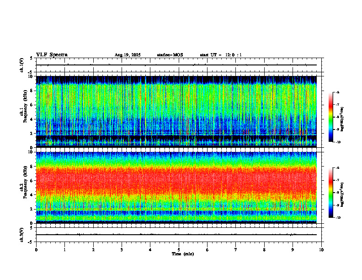This screenshot has height=280, width=362.
Task: Click time axis tick label "1"
Action: pyautogui.click(x=64, y=250)
